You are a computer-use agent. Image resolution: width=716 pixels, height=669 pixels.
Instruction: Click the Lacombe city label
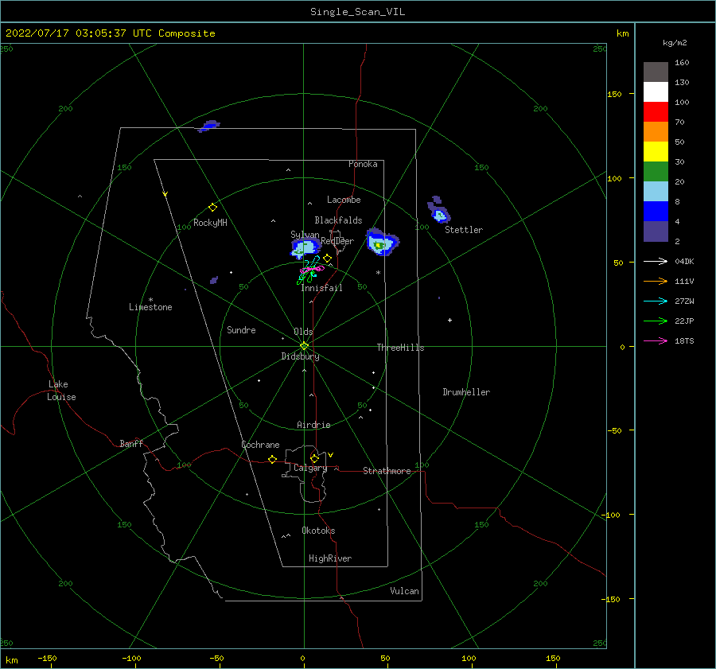coord(344,200)
